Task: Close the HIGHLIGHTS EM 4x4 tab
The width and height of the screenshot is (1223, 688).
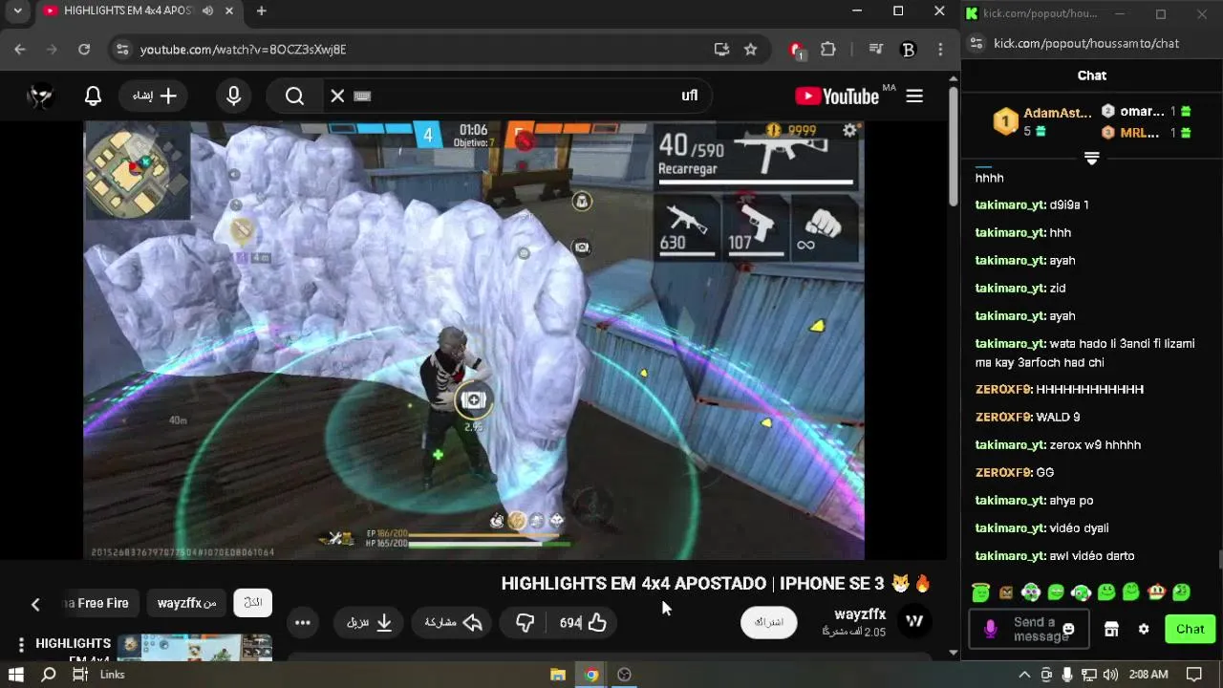Action: [x=229, y=11]
